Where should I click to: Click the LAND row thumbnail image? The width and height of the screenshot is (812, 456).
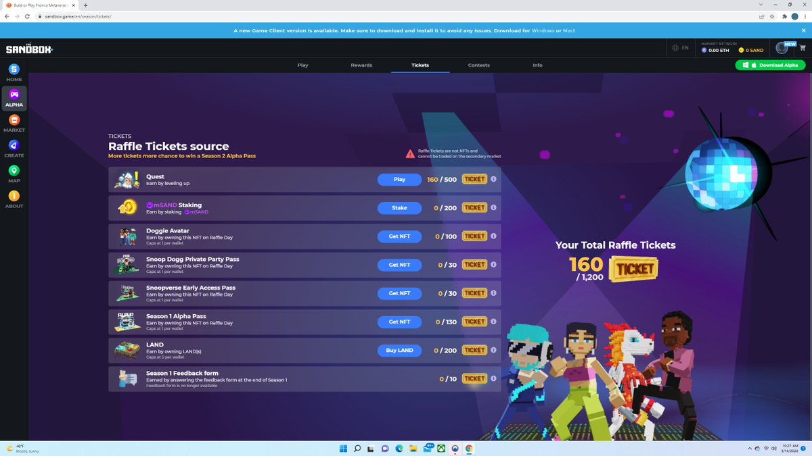pyautogui.click(x=127, y=350)
